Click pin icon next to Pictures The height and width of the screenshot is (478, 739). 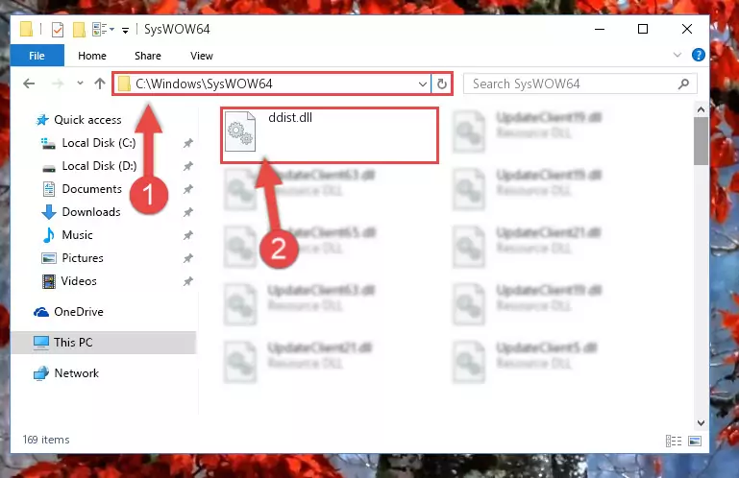188,258
